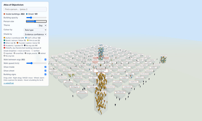
Task: Adjust the Building opacity slider
Action: [36, 18]
